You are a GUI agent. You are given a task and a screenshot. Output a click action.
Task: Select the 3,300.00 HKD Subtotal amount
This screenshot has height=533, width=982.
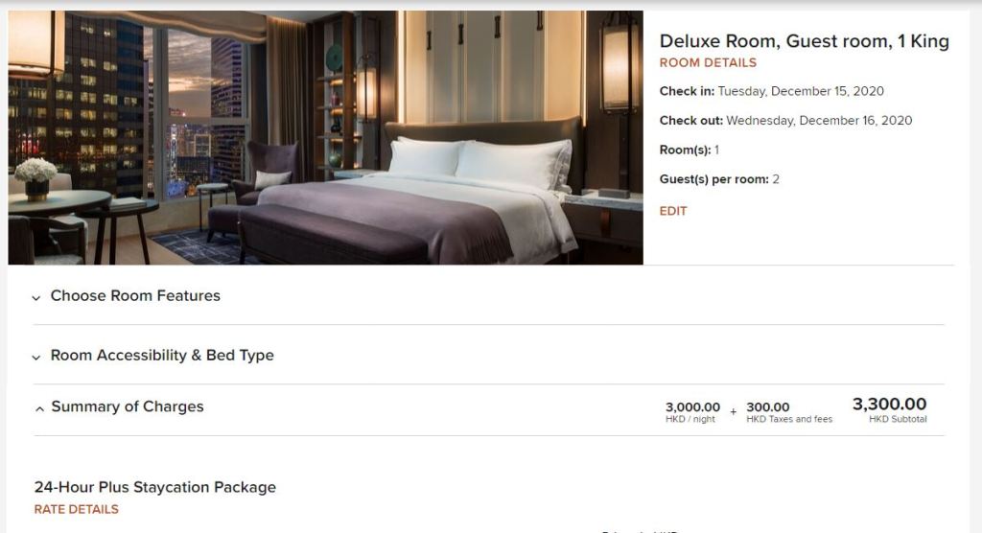889,409
